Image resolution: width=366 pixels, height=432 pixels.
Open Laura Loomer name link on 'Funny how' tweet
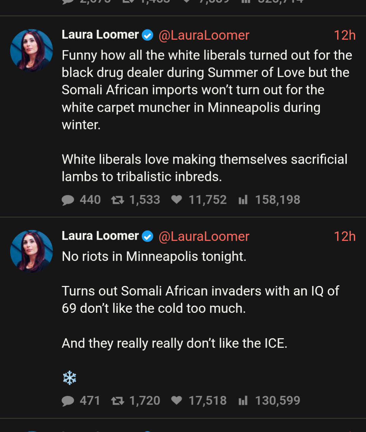click(x=100, y=35)
